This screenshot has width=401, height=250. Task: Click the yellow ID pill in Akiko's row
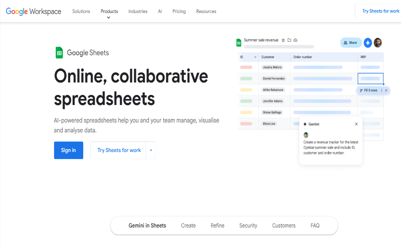tap(246, 90)
